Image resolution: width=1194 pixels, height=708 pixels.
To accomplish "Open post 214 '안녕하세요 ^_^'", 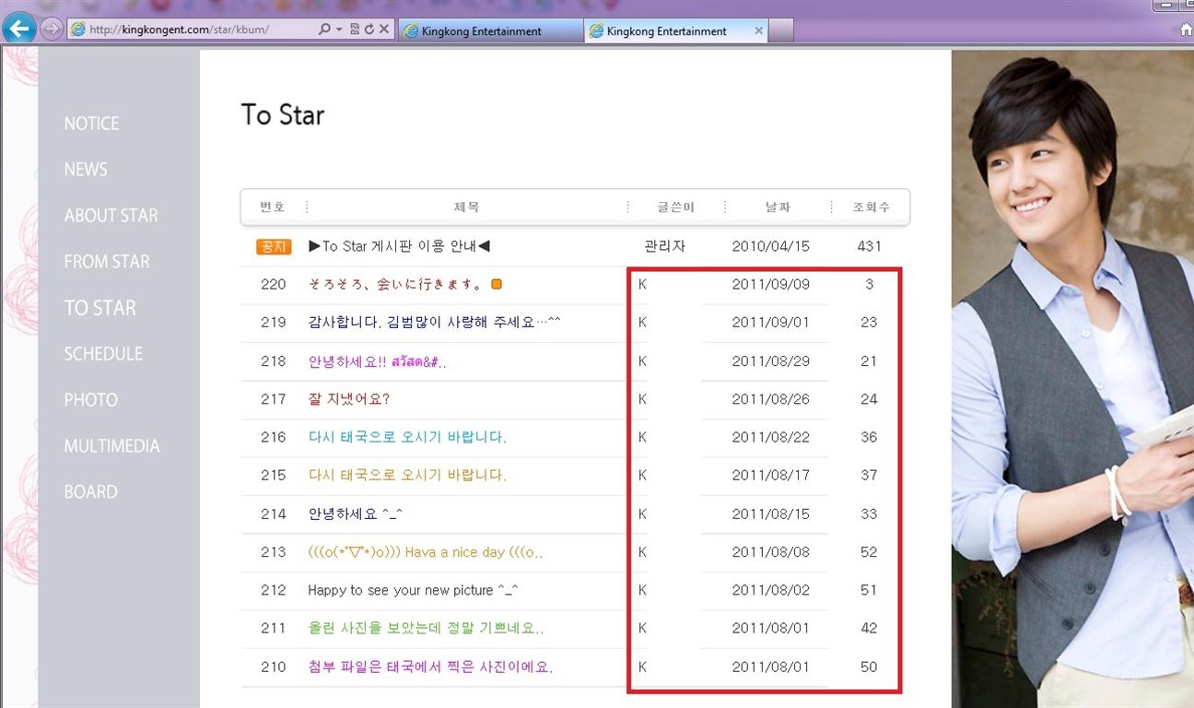I will (356, 514).
